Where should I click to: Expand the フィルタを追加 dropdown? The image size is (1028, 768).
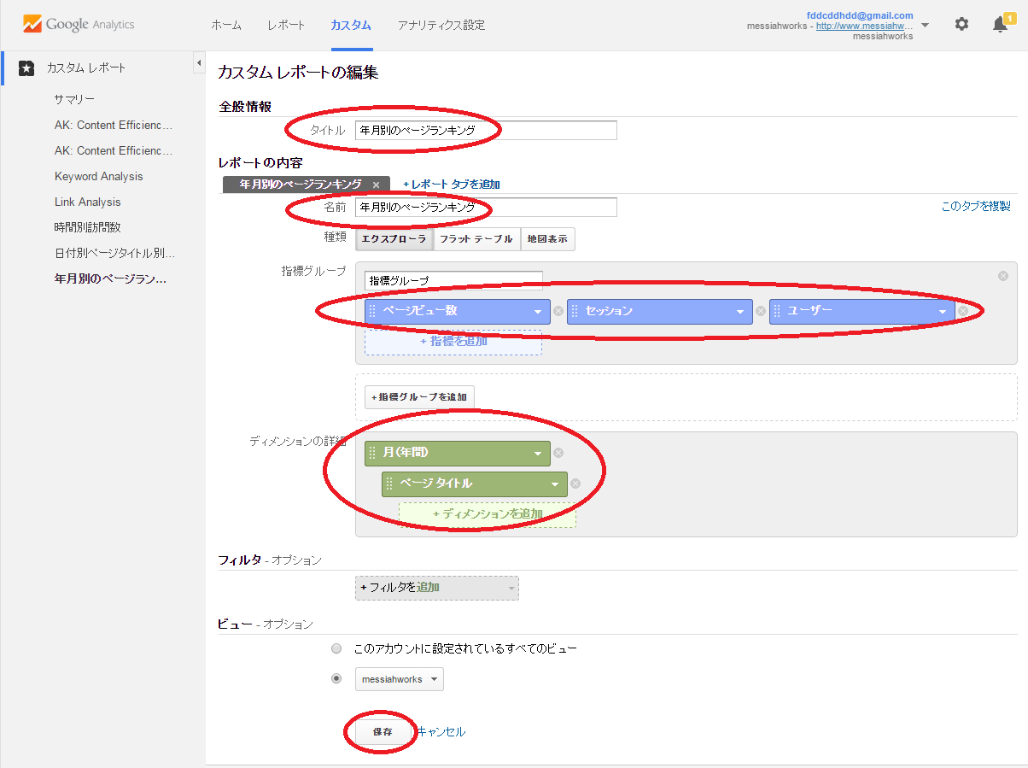point(436,588)
